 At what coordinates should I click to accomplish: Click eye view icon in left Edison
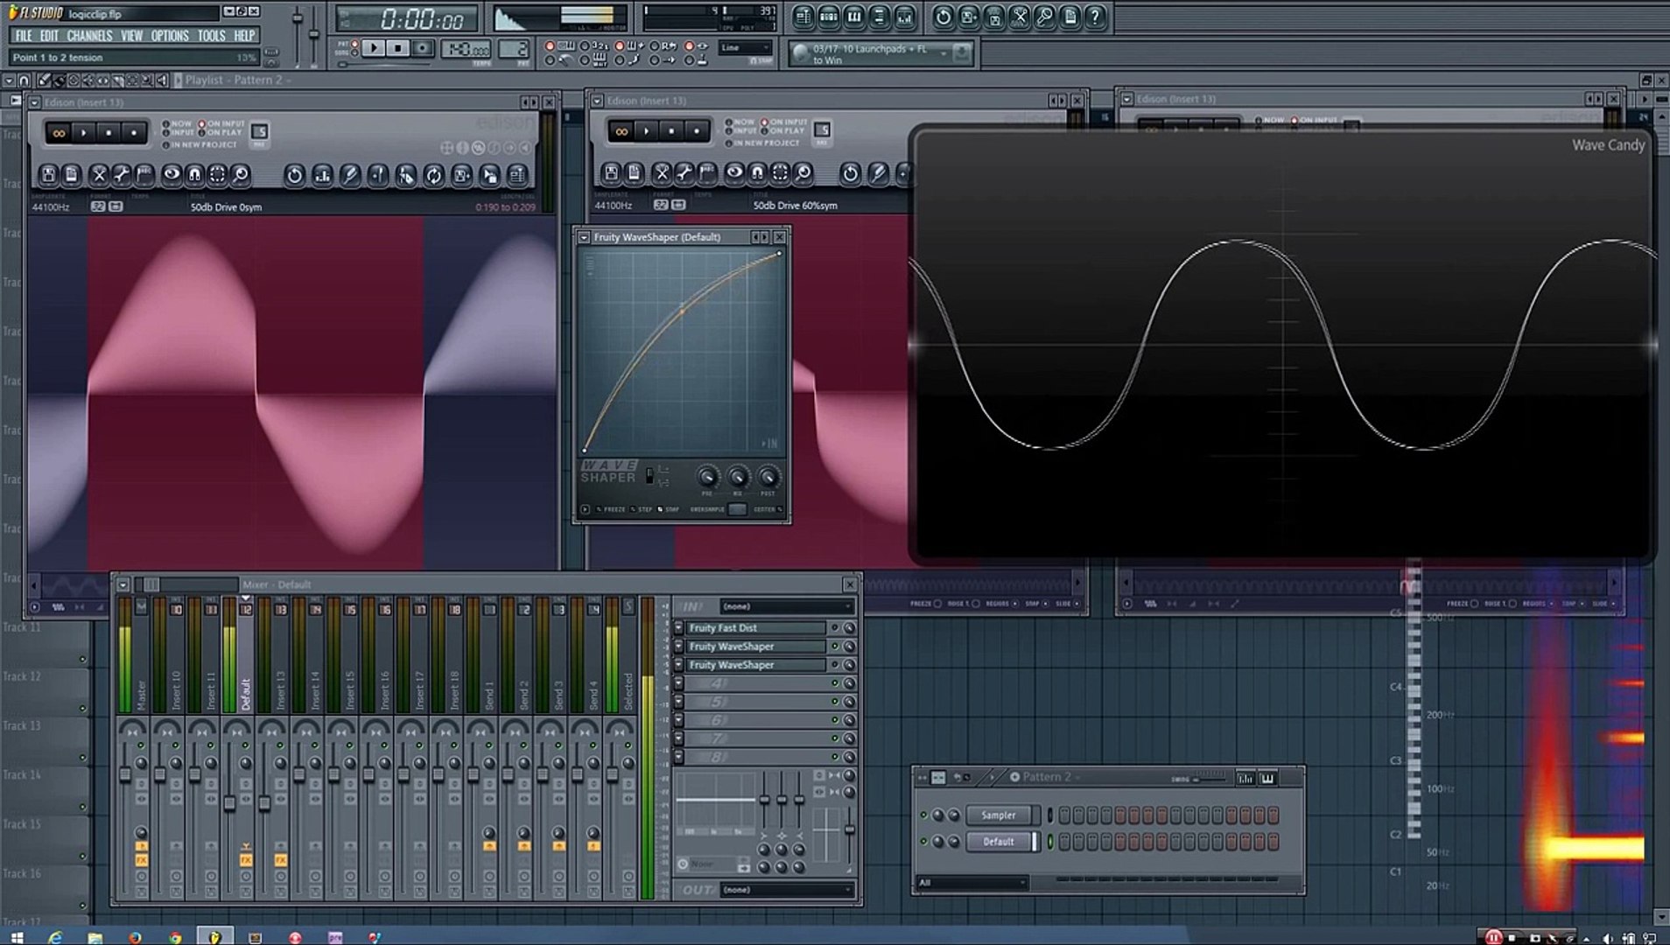pyautogui.click(x=172, y=175)
